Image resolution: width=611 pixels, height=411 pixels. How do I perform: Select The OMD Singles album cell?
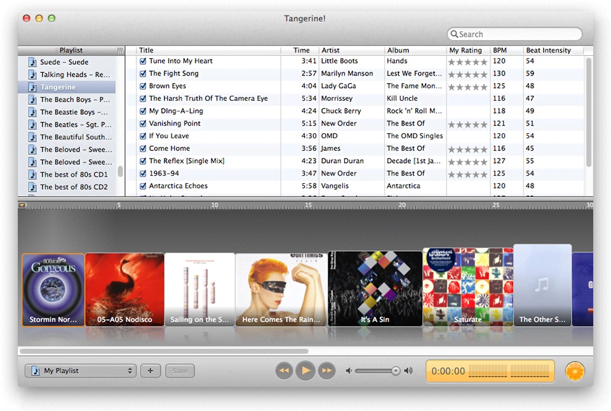coord(415,136)
